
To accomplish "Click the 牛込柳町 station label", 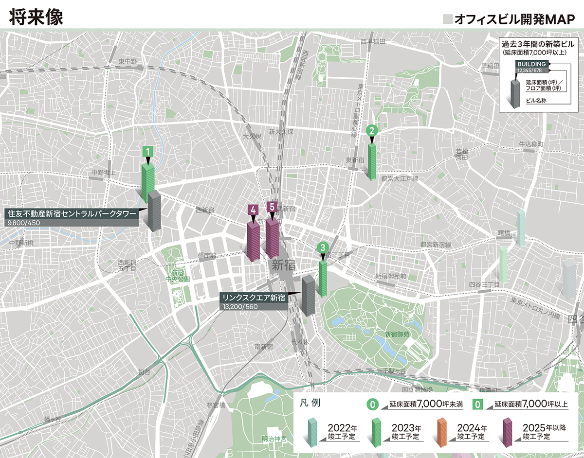I will click(x=531, y=144).
